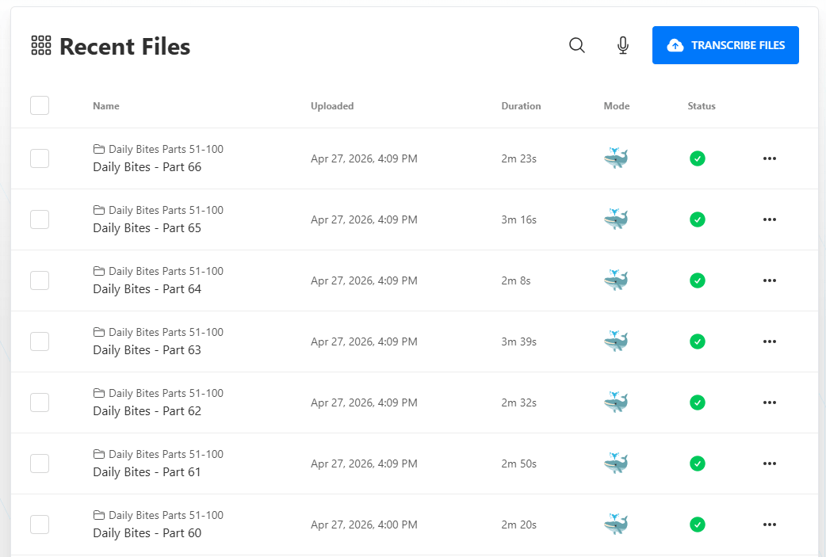Click green status checkmark for Part 65
The image size is (826, 557).
(698, 219)
